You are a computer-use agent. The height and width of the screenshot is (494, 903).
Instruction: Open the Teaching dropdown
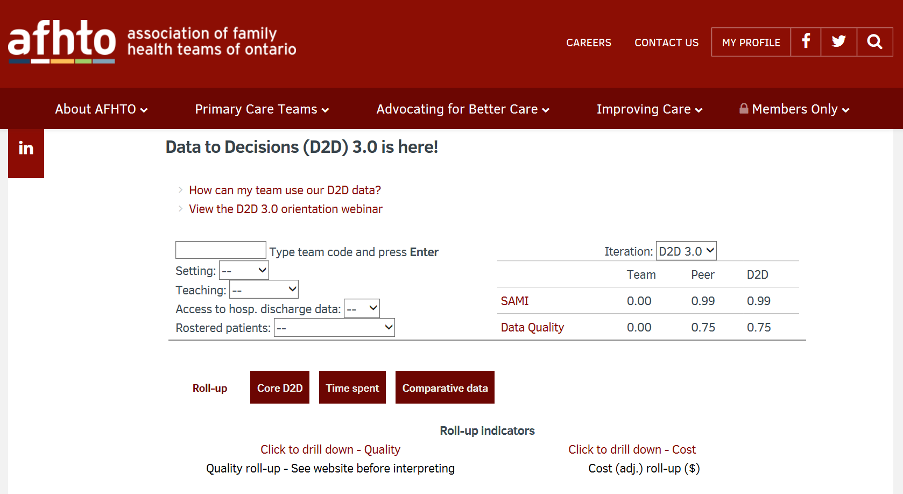(264, 290)
